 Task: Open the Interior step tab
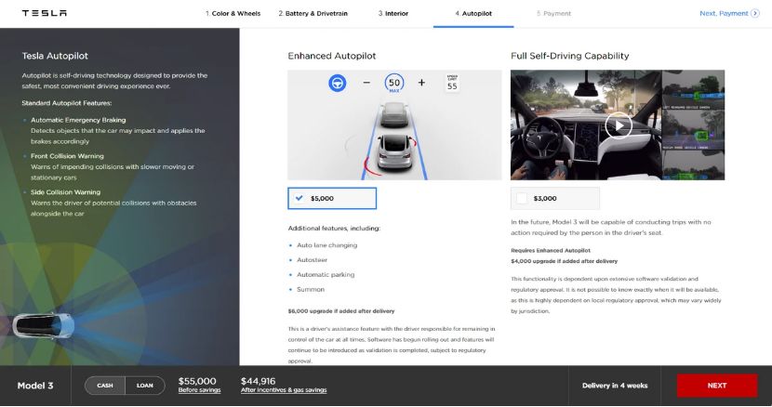click(393, 14)
